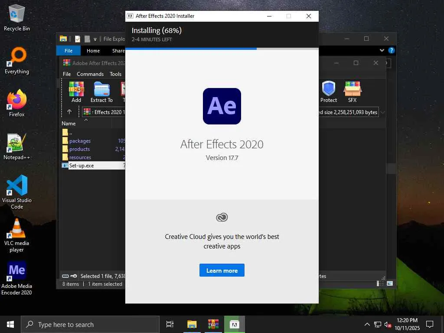Open WinRAR Commands menu
This screenshot has width=444, height=333.
click(90, 74)
